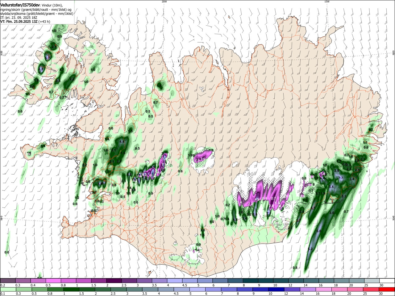Click the '7.7' precipitation value on the map

pyautogui.click(x=341, y=178)
